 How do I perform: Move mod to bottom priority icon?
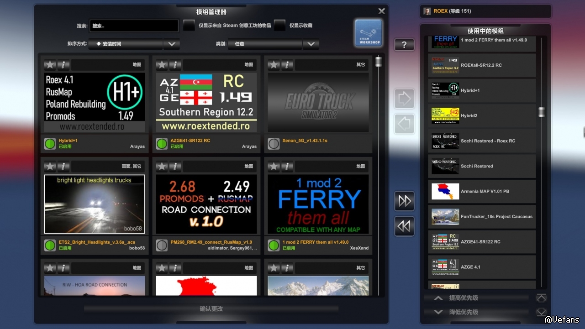pyautogui.click(x=541, y=312)
